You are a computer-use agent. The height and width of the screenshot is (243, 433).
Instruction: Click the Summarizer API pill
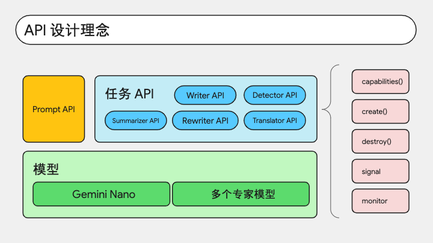point(135,121)
